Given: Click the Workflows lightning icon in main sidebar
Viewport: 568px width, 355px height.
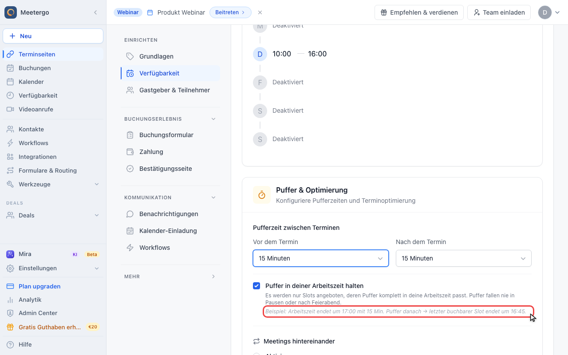Looking at the screenshot, I should [10, 143].
